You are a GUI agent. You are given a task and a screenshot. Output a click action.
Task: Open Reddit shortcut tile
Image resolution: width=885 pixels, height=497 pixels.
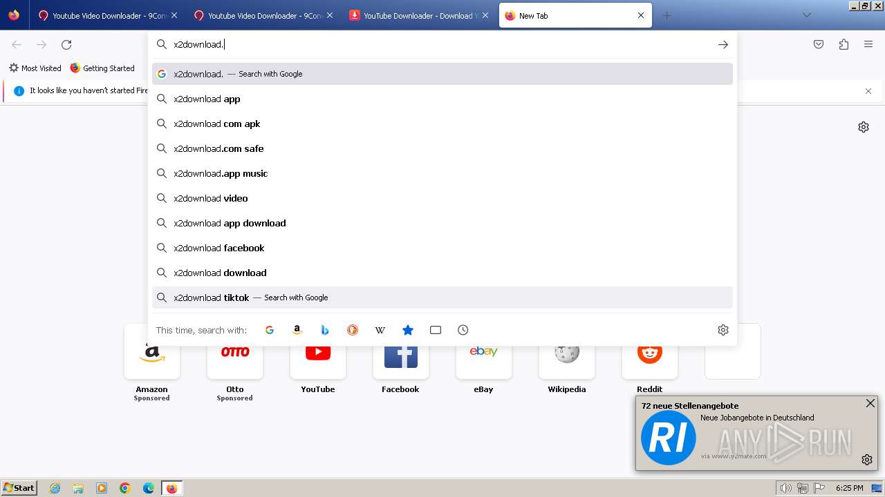tap(650, 359)
